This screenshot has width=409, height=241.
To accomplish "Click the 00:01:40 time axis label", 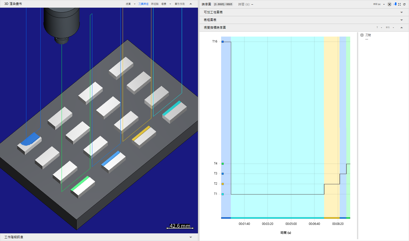I will point(244,224).
